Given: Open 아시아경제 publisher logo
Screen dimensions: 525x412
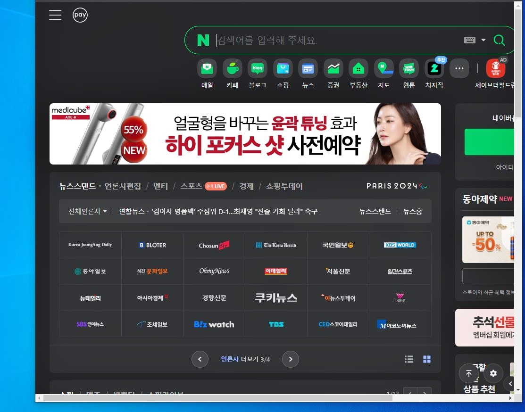Looking at the screenshot, I should (x=152, y=298).
